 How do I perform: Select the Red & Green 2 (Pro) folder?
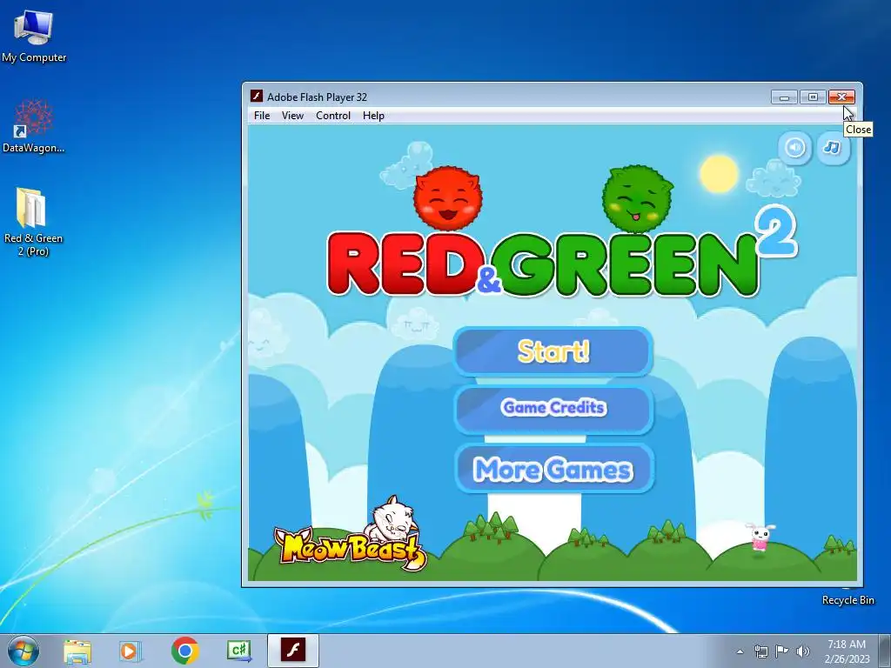(33, 222)
